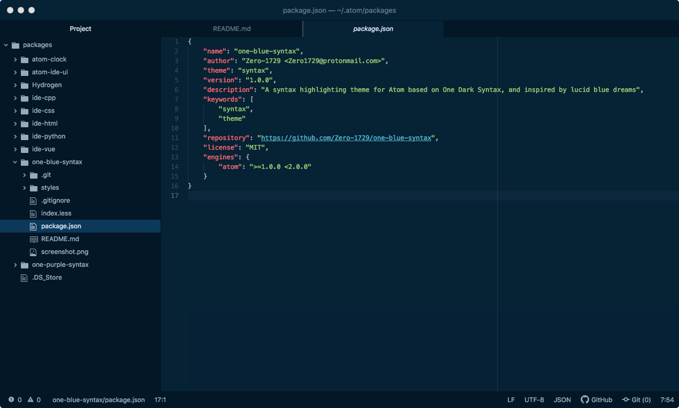Click line number 6 in the gutter
The width and height of the screenshot is (679, 408).
click(177, 90)
